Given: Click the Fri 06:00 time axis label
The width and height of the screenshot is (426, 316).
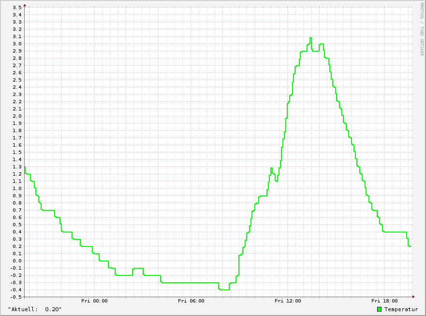Looking at the screenshot, I should coord(191,301).
